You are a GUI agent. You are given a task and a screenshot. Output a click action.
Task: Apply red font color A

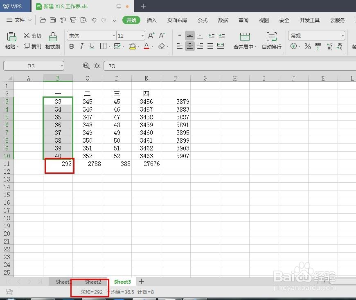pyautogui.click(x=146, y=46)
